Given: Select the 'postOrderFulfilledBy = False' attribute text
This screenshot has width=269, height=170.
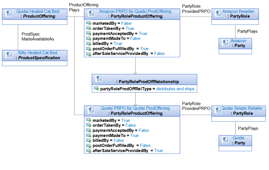Looking at the screenshot, I should coord(122,146).
